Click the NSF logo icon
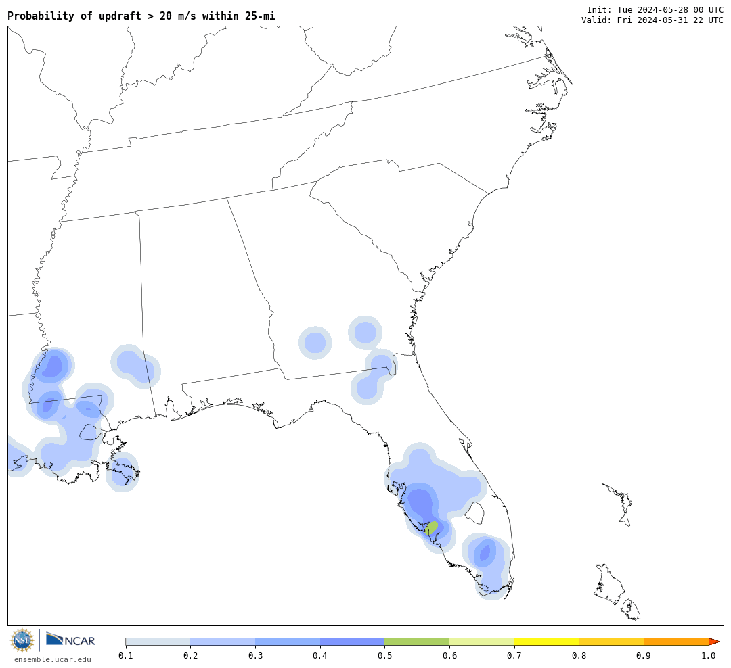Viewport: 731px width, 668px height. click(x=22, y=640)
